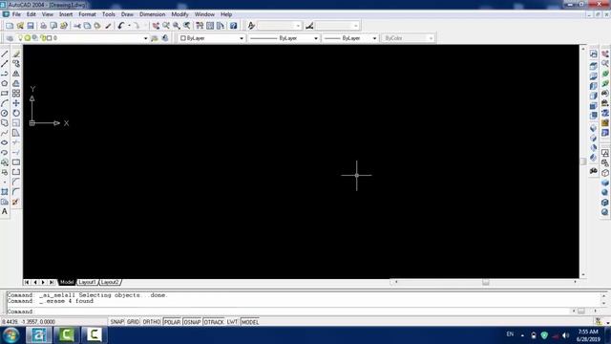Switch to the Layout2 tab
Viewport: 611px width, 344px height.
click(110, 282)
